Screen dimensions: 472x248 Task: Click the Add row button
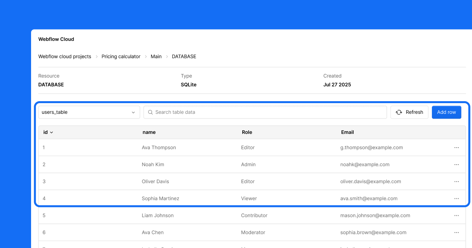click(x=446, y=112)
